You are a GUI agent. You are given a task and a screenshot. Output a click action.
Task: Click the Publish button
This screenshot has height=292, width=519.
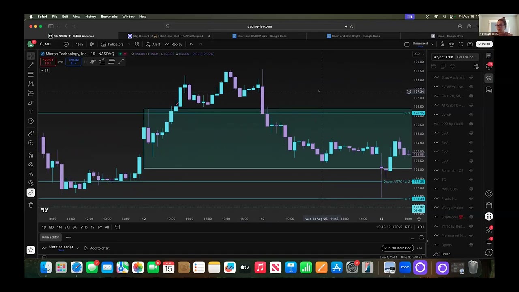[484, 44]
